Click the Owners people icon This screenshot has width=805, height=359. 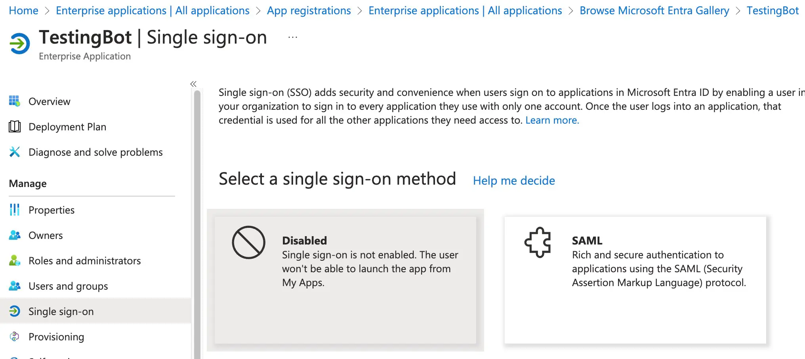(15, 235)
